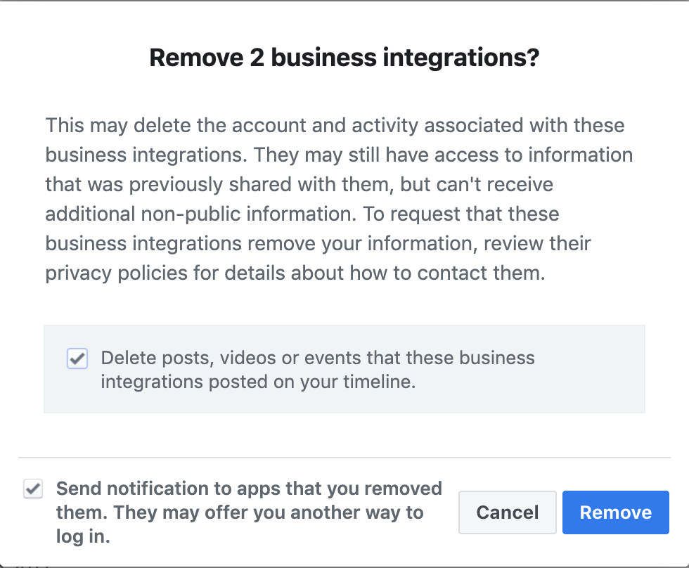Click the 'Delete posts, videos or events' label text
This screenshot has height=568, width=689.
click(x=318, y=370)
